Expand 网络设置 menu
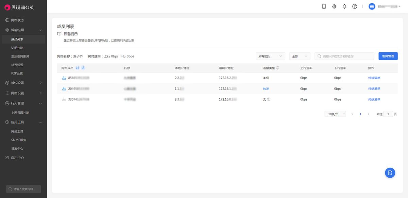The image size is (408, 198). pos(40,93)
